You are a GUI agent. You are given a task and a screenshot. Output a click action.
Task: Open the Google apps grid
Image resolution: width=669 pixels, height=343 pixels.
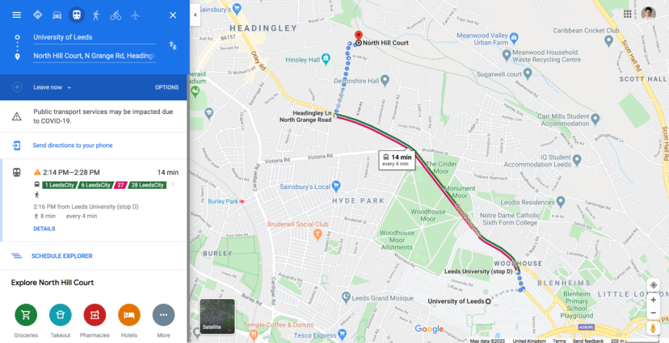click(627, 14)
